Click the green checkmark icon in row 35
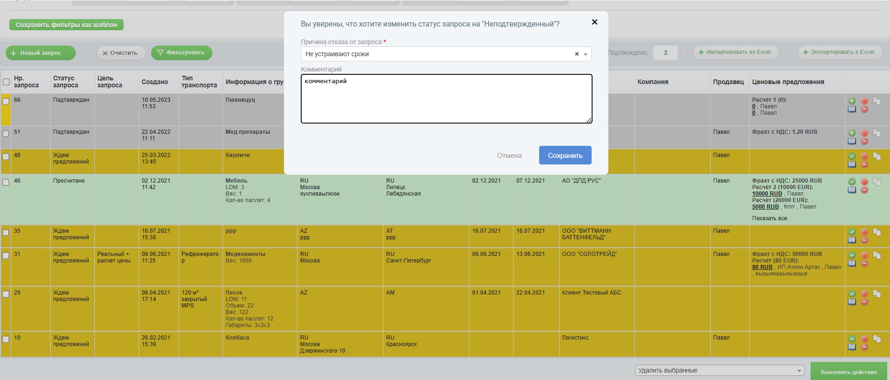This screenshot has width=890, height=380. tap(852, 232)
